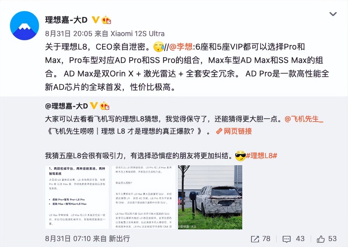The image size is (348, 247).
Task: Open the 理想嘉-大D profile avatar
Action: pos(25,25)
